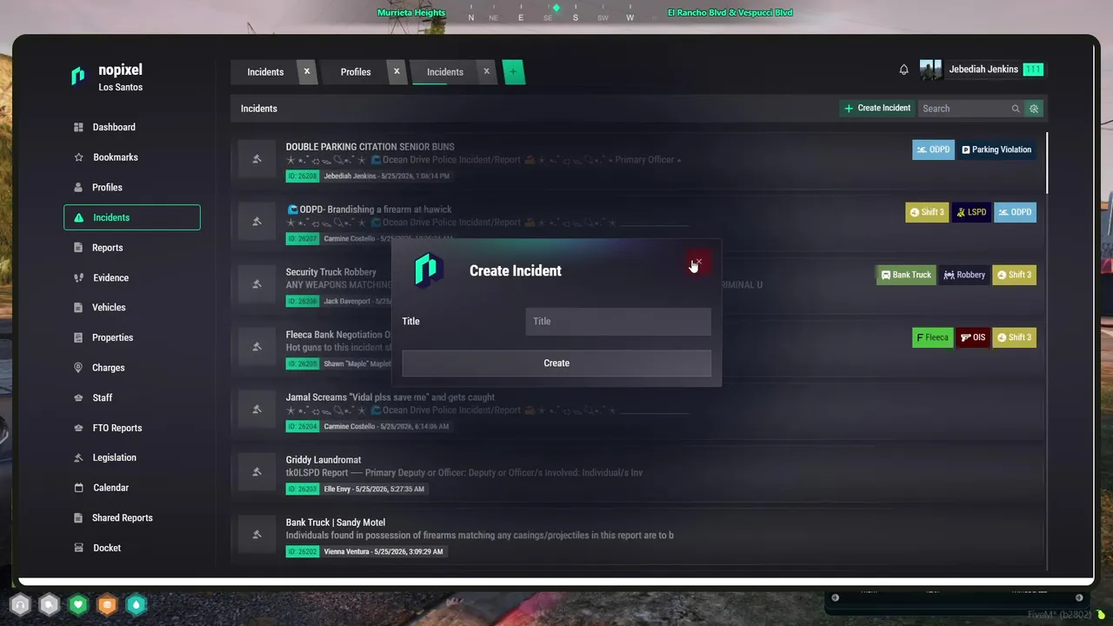This screenshot has width=1113, height=626.
Task: Select the highlighted Incidents sidebar item
Action: pyautogui.click(x=132, y=217)
